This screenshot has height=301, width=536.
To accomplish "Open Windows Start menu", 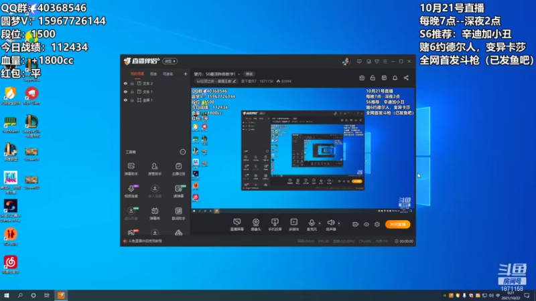I will (x=7, y=295).
